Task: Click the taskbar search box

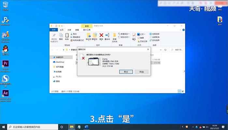Action: [33, 127]
